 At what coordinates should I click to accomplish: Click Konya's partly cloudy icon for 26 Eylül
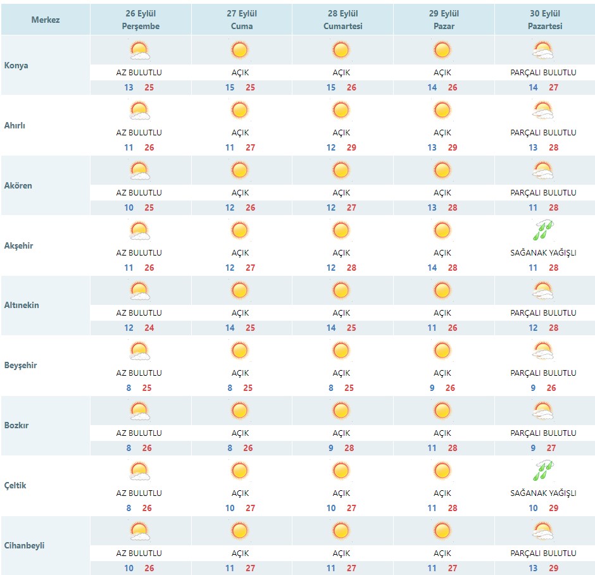(x=139, y=51)
